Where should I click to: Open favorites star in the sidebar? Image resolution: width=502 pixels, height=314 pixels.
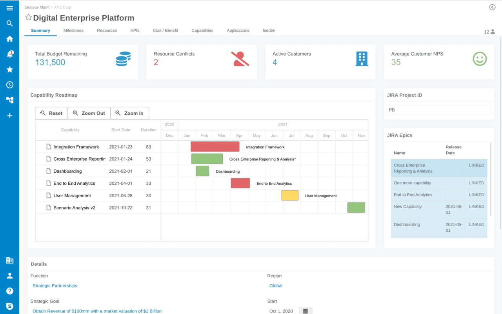tap(10, 69)
